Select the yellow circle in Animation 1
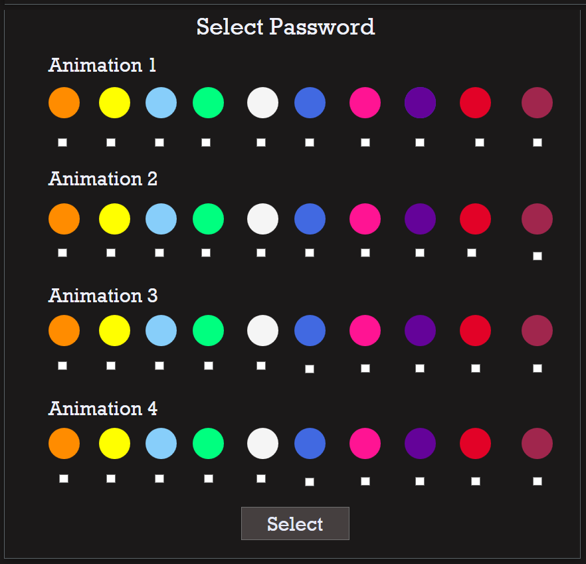Viewport: 586px width, 564px height. [x=114, y=103]
